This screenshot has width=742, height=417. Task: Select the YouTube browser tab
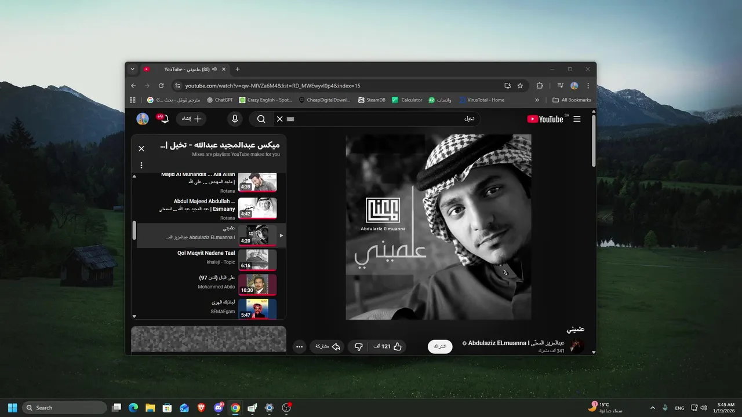184,69
